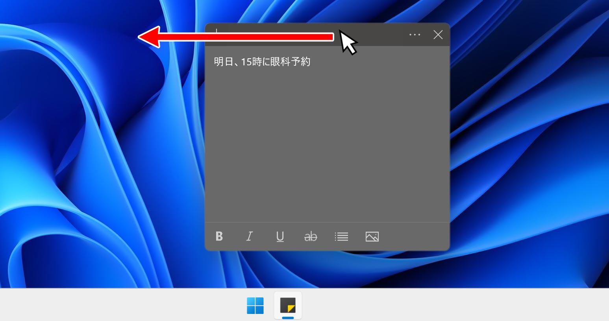Apply italic formatting to note text

point(249,236)
